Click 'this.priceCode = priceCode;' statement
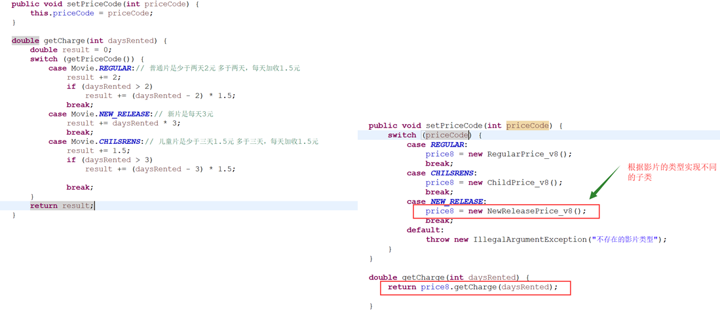 pos(91,13)
